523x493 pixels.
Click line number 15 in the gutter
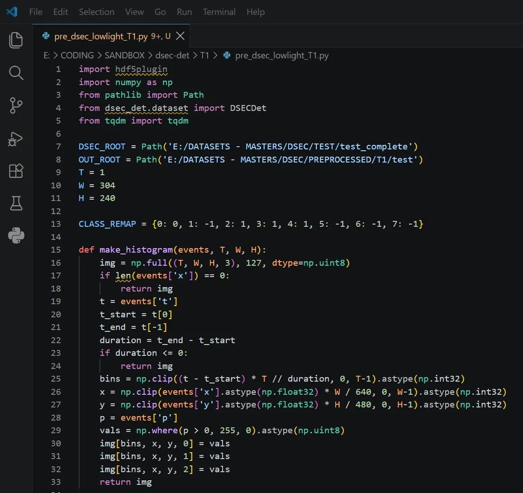pyautogui.click(x=56, y=250)
